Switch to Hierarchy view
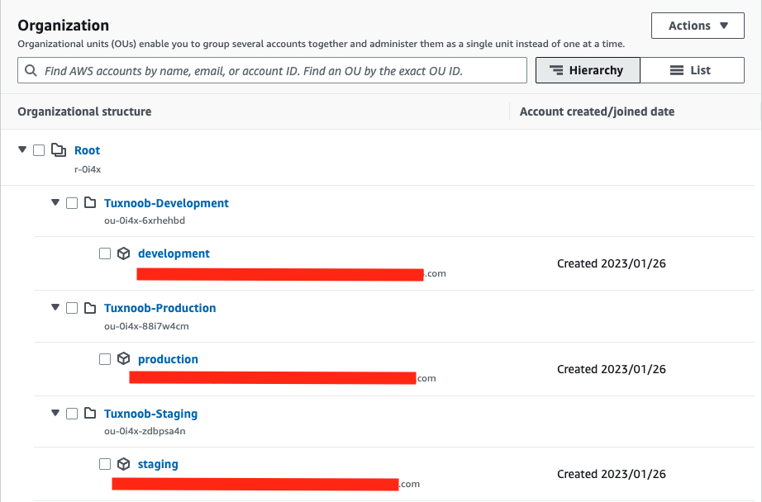This screenshot has height=502, width=762. tap(587, 70)
